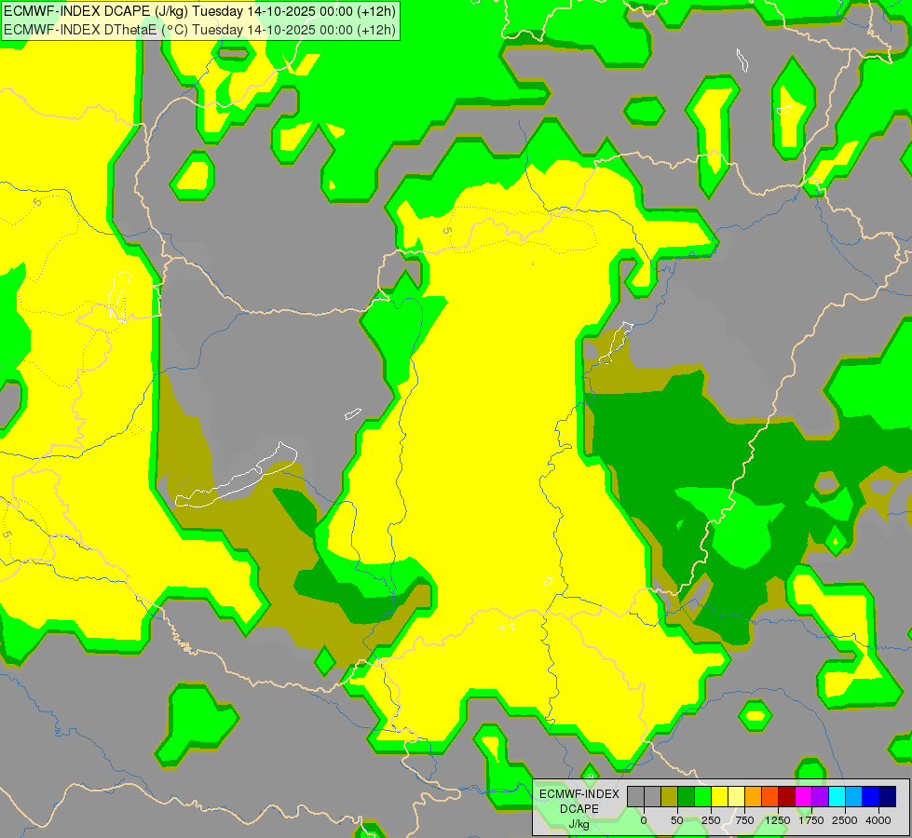Select the saturated yellow legend swatch
Screen dimensions: 912x838
point(719,796)
